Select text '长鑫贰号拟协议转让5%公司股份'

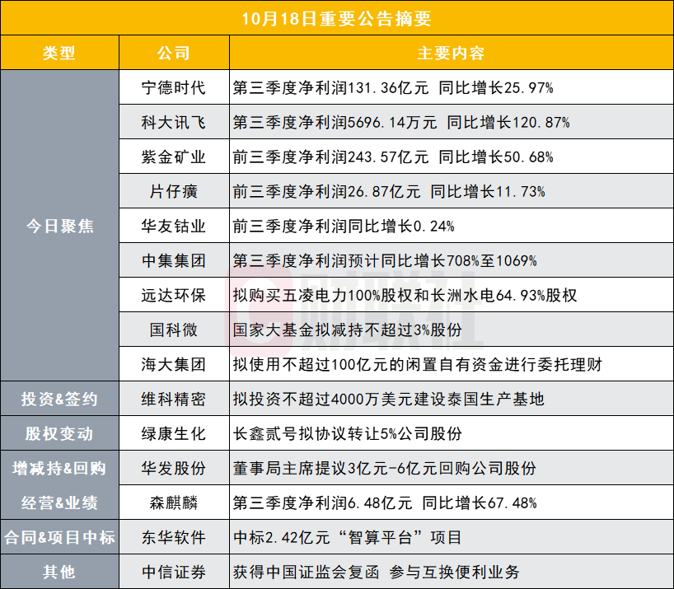348,433
